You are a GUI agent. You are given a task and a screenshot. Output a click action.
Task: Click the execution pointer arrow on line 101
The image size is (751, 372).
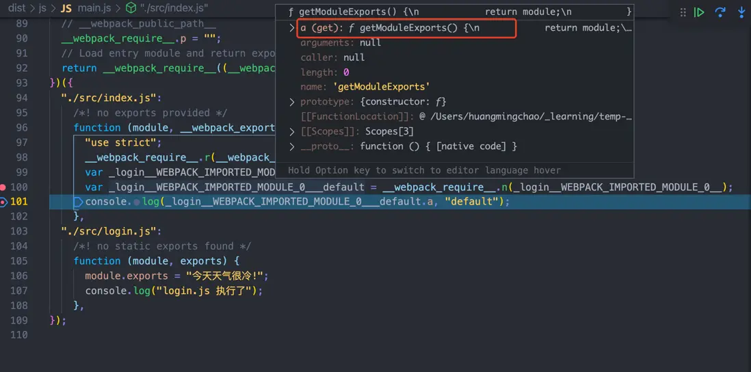pos(79,202)
